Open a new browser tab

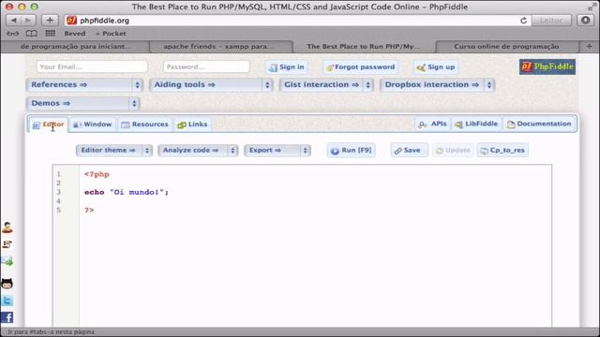tap(590, 46)
